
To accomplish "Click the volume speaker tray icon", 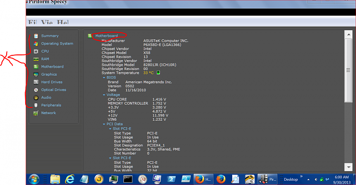I will (316, 180).
